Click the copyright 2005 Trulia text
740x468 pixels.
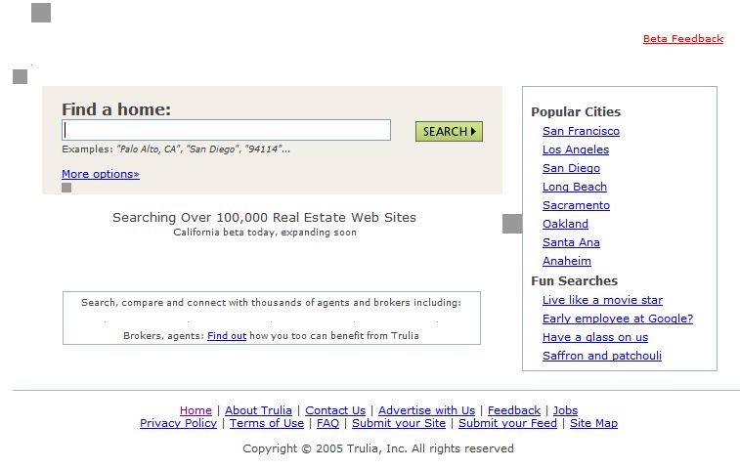[378, 448]
